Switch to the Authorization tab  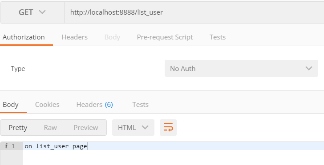[x=24, y=37]
